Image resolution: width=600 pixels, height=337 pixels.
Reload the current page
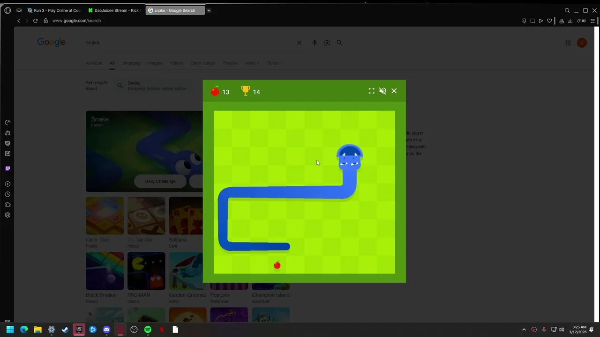(x=35, y=21)
